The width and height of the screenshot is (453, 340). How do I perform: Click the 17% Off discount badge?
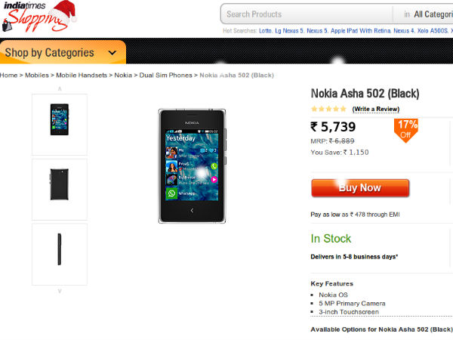pos(406,131)
